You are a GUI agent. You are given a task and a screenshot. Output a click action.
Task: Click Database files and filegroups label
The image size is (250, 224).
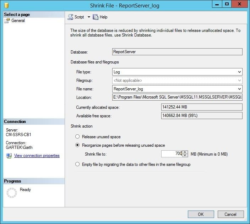click(x=95, y=62)
